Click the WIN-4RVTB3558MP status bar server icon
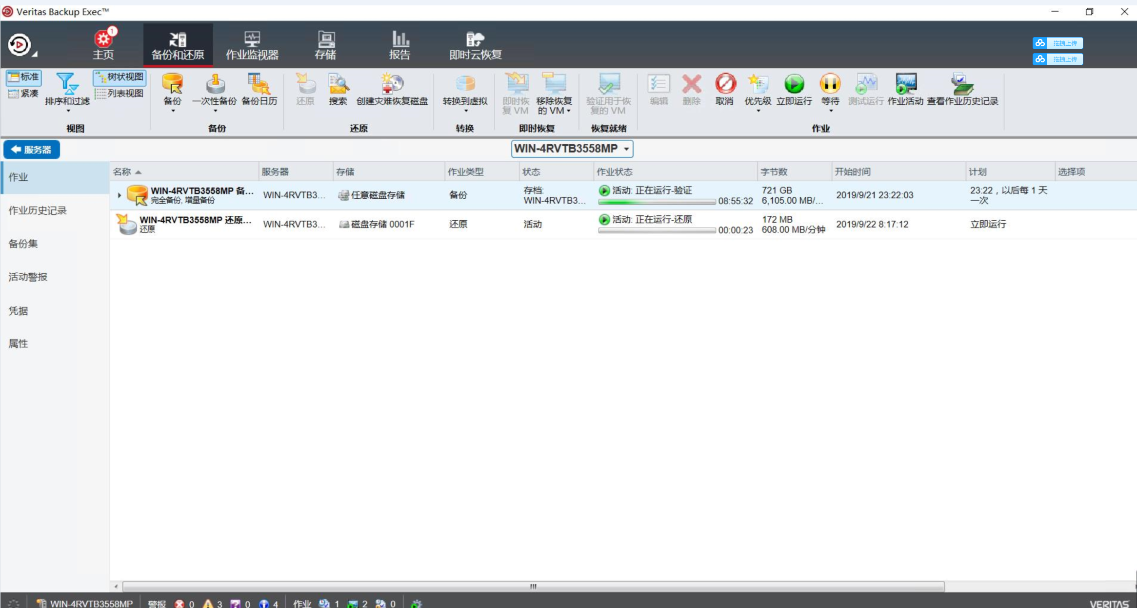The width and height of the screenshot is (1137, 608). [x=41, y=604]
